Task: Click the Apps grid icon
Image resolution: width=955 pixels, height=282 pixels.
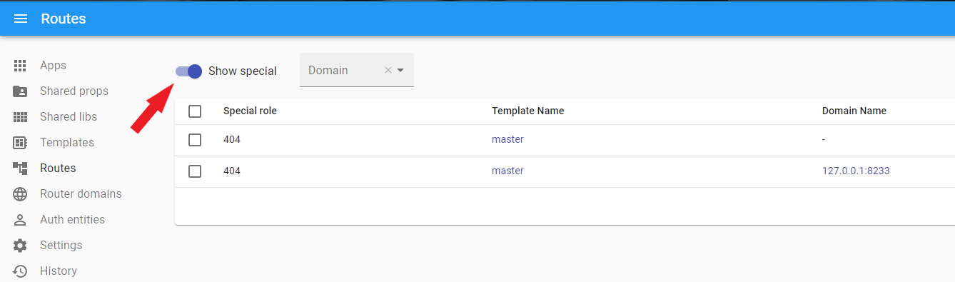Action: (x=20, y=66)
